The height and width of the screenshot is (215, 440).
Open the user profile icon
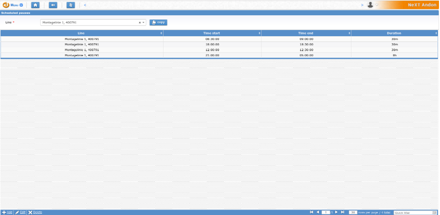(370, 5)
